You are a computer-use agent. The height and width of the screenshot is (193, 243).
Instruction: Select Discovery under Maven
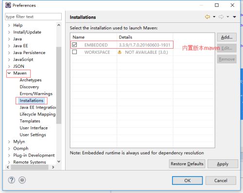point(29,87)
